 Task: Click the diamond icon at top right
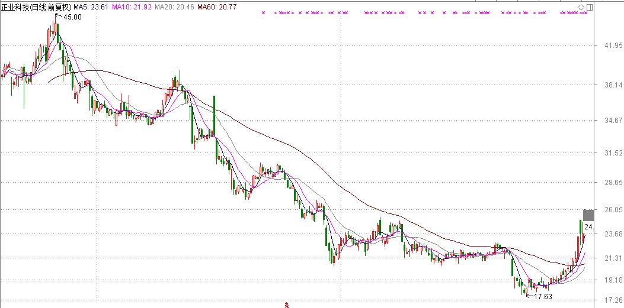point(581,7)
